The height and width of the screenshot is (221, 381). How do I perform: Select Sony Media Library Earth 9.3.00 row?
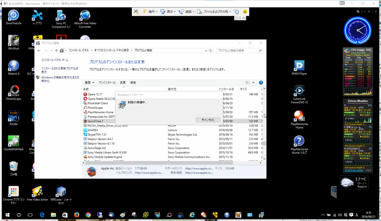[172, 153]
